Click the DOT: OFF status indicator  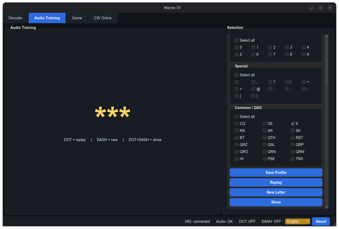(x=247, y=221)
